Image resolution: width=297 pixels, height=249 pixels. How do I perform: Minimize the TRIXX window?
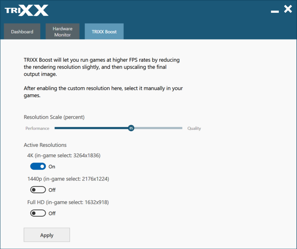point(275,12)
